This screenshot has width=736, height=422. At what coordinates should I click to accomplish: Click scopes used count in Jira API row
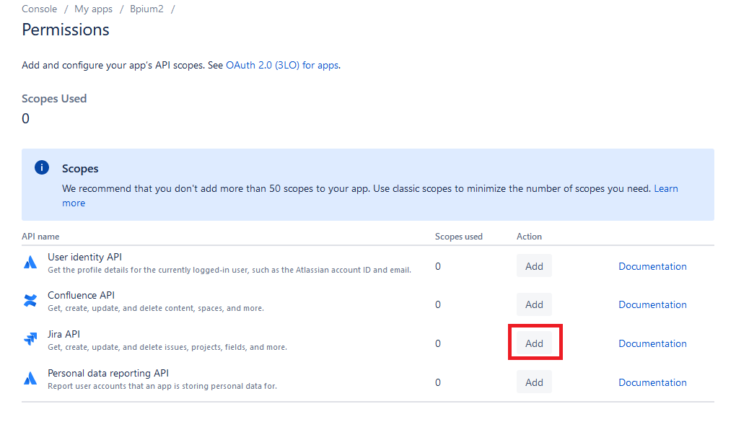point(438,343)
